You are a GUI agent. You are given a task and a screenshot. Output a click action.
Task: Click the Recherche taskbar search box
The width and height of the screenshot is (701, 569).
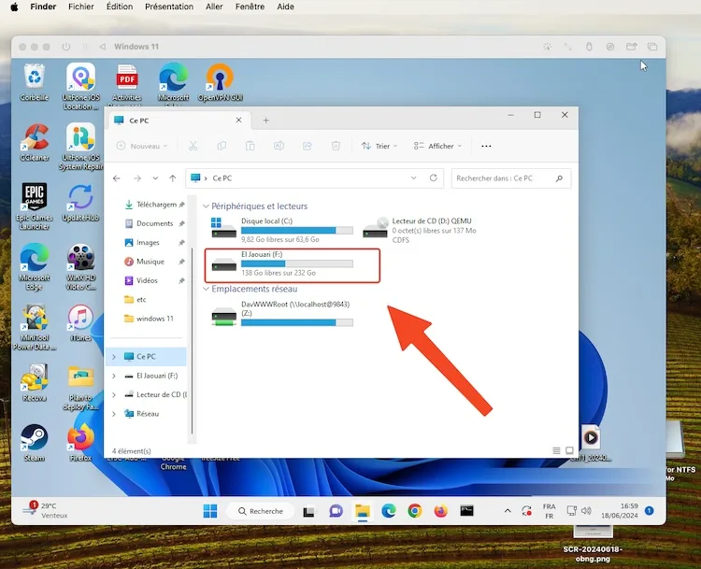[261, 511]
